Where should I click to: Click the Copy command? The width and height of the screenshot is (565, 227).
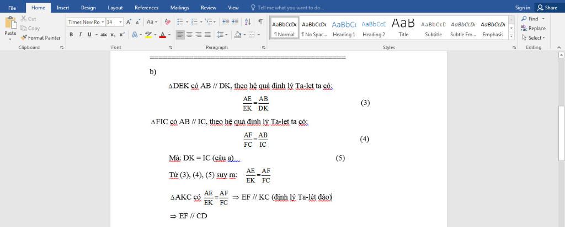pyautogui.click(x=30, y=28)
